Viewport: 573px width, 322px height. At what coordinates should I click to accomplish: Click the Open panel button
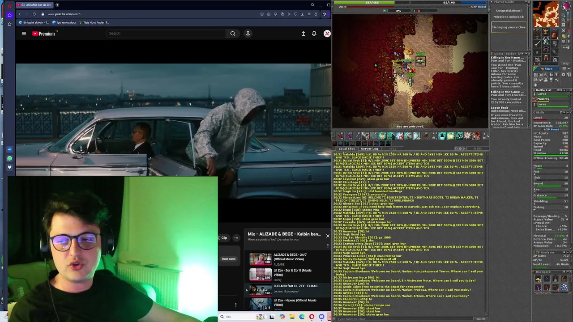tap(228, 259)
